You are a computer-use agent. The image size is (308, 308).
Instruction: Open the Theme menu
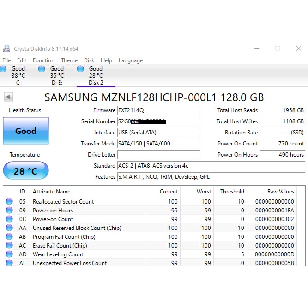69,60
